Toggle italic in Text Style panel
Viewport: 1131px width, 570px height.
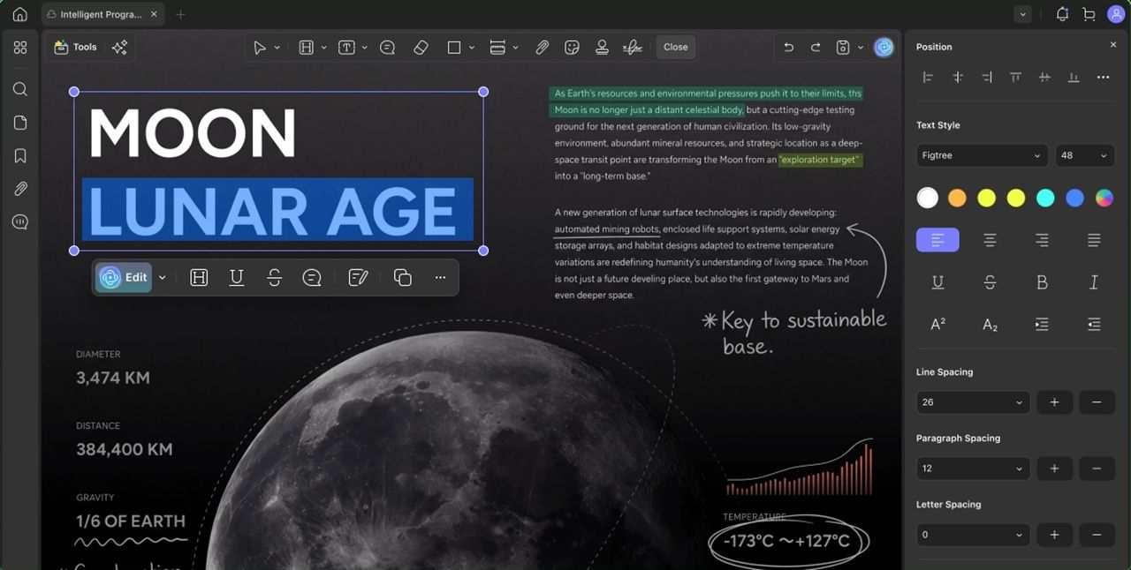pos(1094,282)
